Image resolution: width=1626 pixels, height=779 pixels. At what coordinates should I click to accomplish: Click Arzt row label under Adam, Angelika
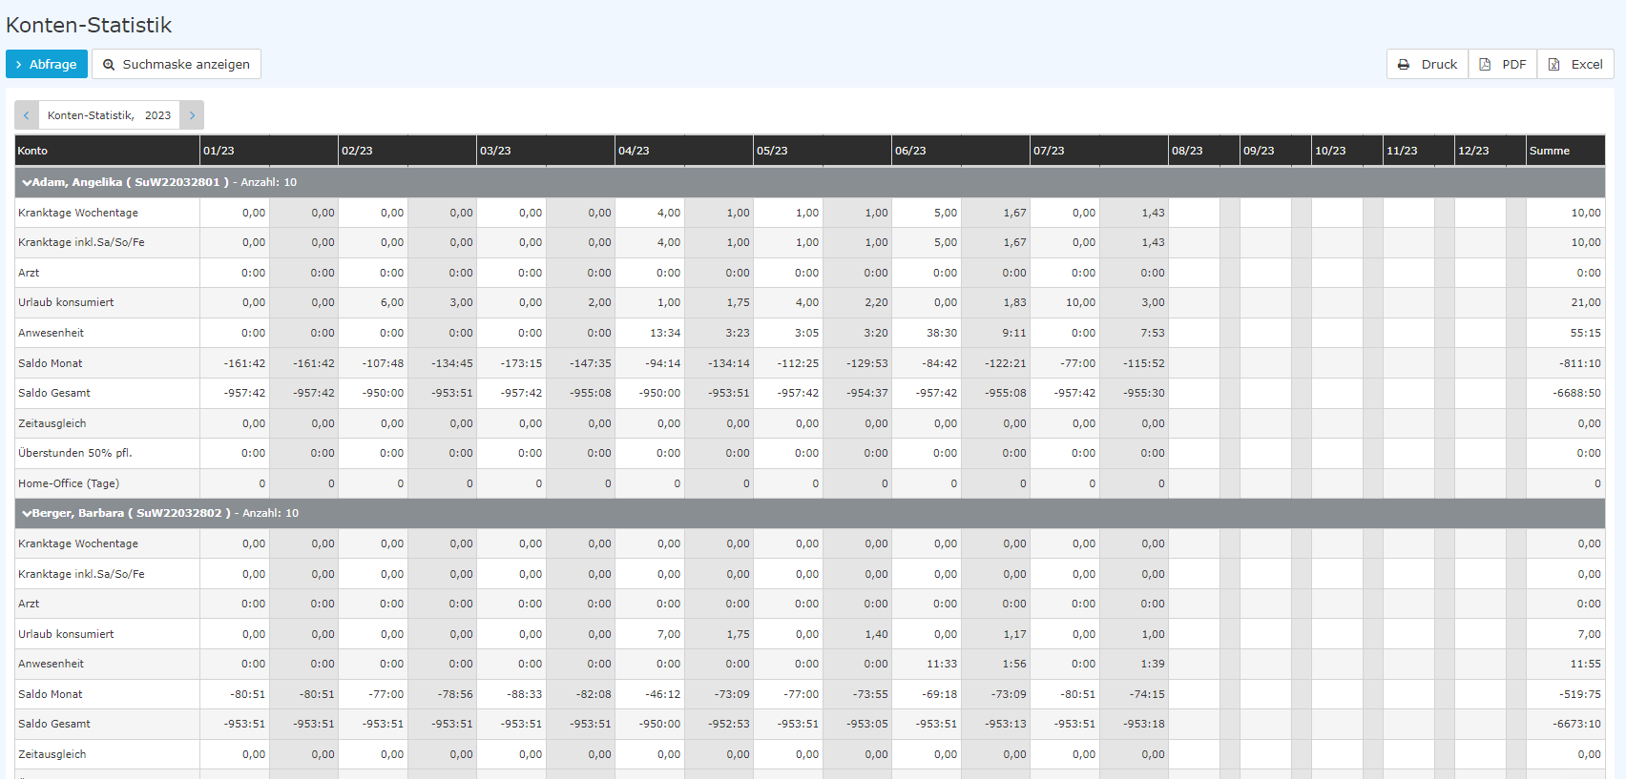pos(29,273)
